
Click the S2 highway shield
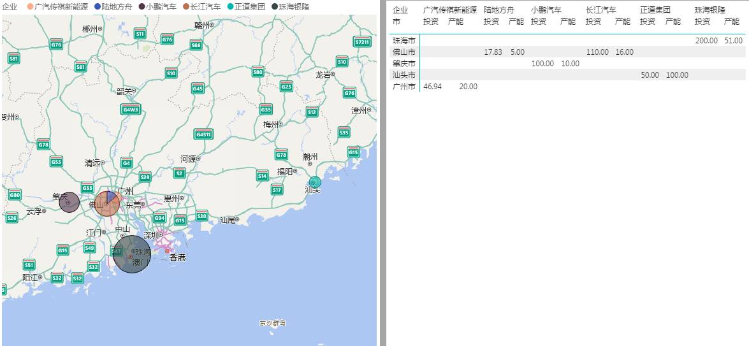(x=179, y=173)
